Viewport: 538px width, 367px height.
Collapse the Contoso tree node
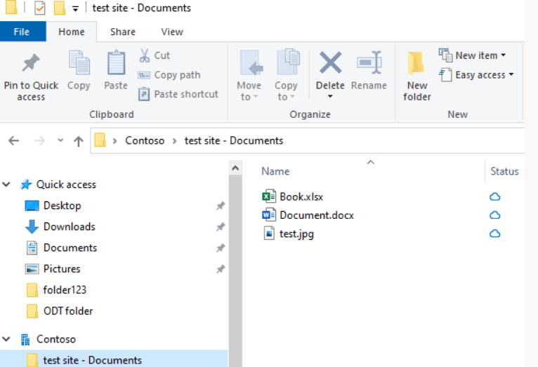(6, 339)
